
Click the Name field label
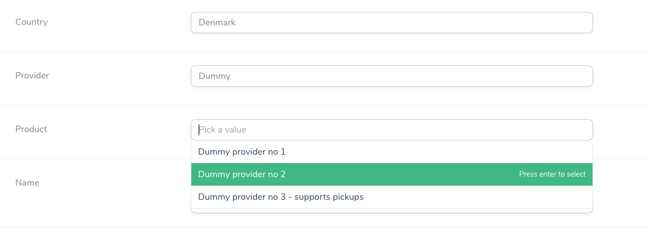click(27, 183)
